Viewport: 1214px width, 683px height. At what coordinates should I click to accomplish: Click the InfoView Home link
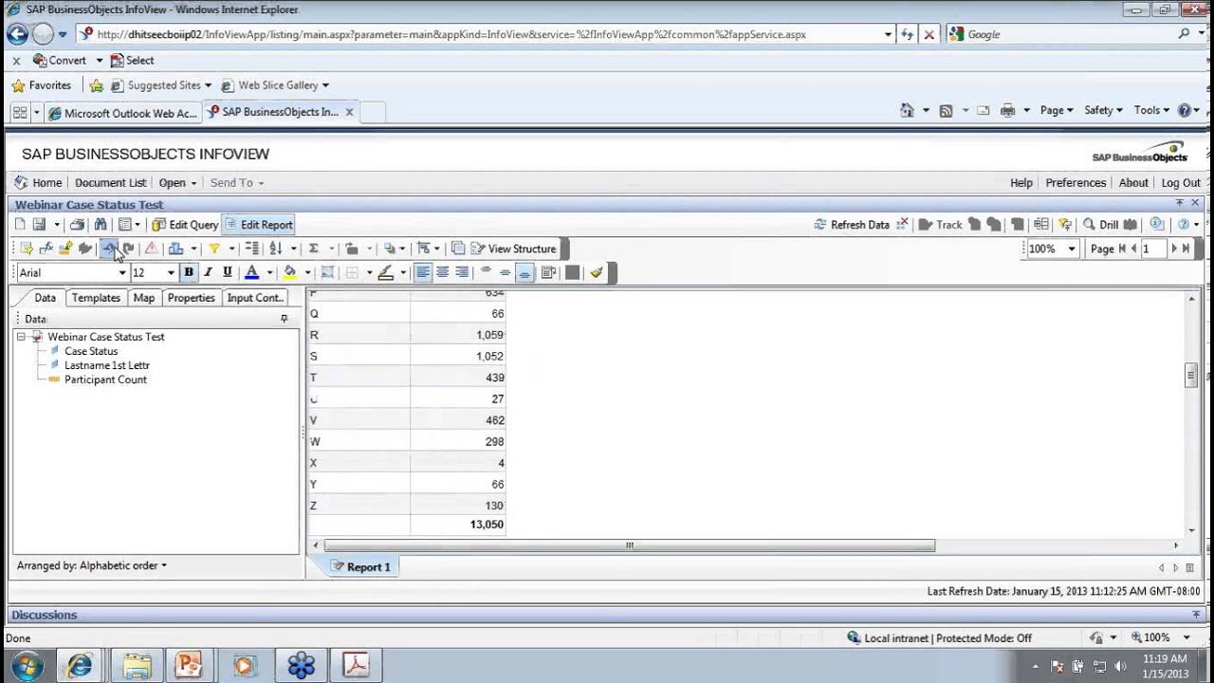(38, 183)
